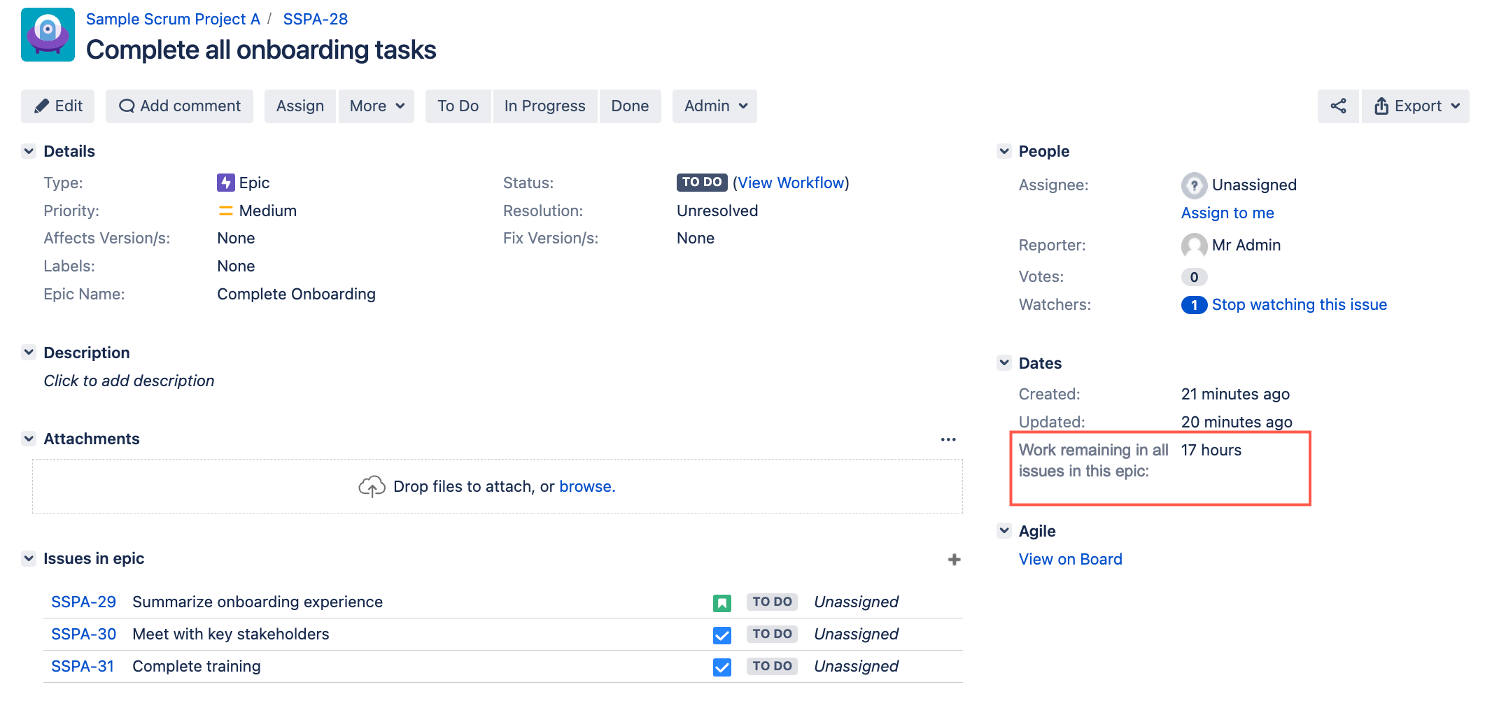Collapse the People section chevron
Image resolution: width=1485 pixels, height=715 pixels.
1004,151
